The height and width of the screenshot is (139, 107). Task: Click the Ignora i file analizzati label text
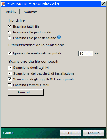pyautogui.click(x=37, y=53)
